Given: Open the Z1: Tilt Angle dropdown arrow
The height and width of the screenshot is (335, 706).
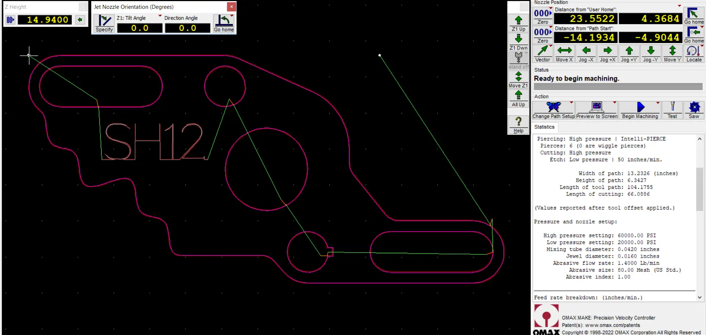Looking at the screenshot, I should (160, 16).
